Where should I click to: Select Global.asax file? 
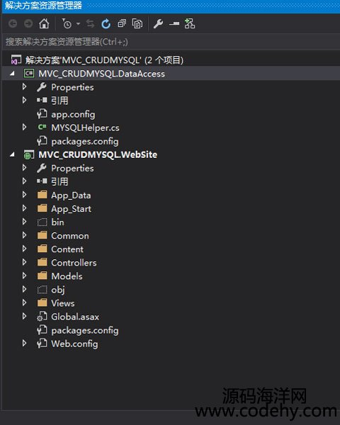pyautogui.click(x=75, y=317)
